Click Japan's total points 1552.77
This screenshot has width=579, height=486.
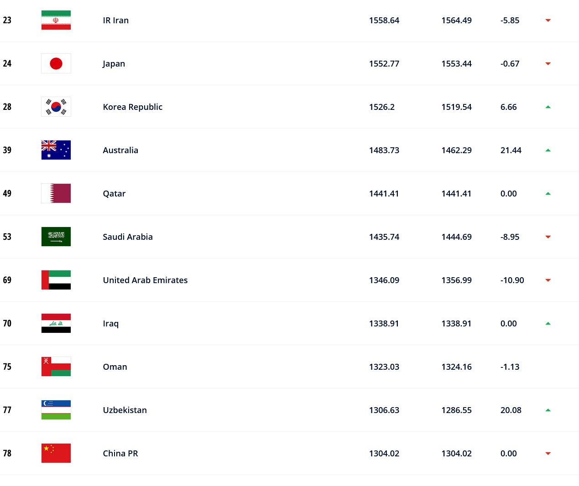pos(384,63)
